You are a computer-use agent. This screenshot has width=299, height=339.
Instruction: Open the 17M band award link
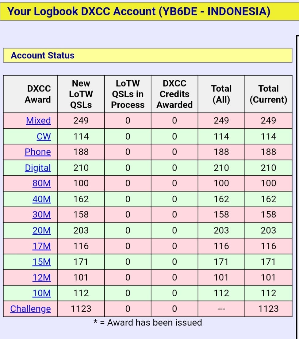pyautogui.click(x=42, y=246)
